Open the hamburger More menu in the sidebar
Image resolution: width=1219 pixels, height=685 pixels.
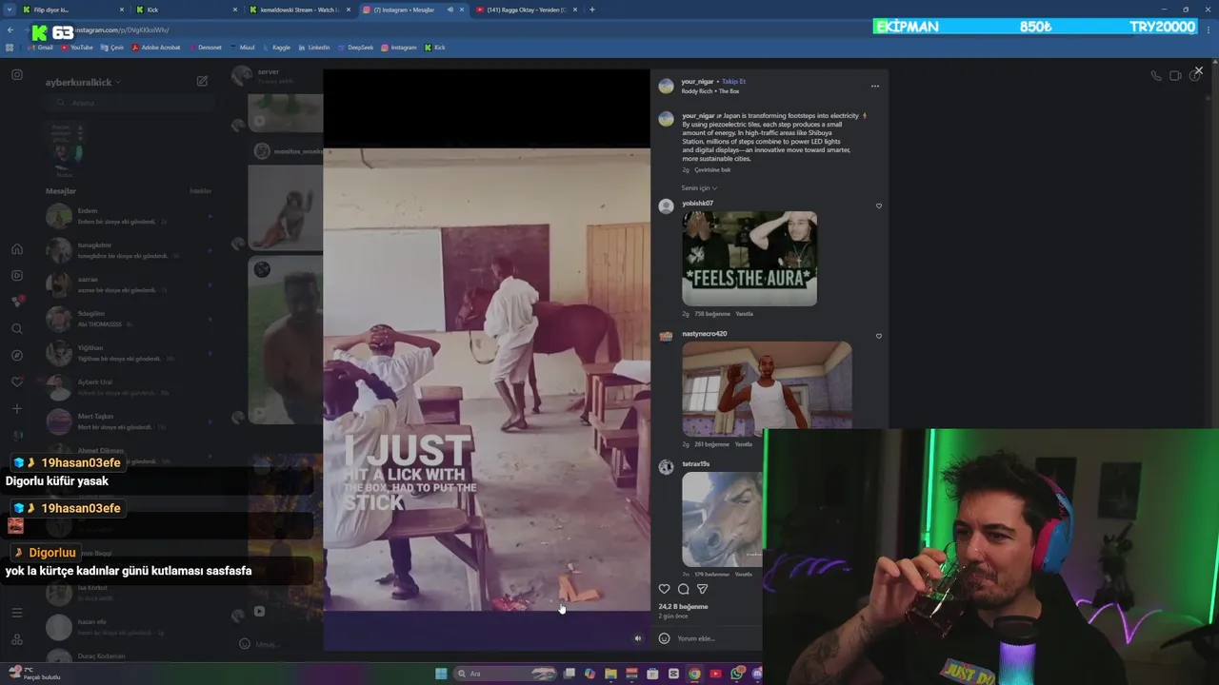pyautogui.click(x=17, y=613)
